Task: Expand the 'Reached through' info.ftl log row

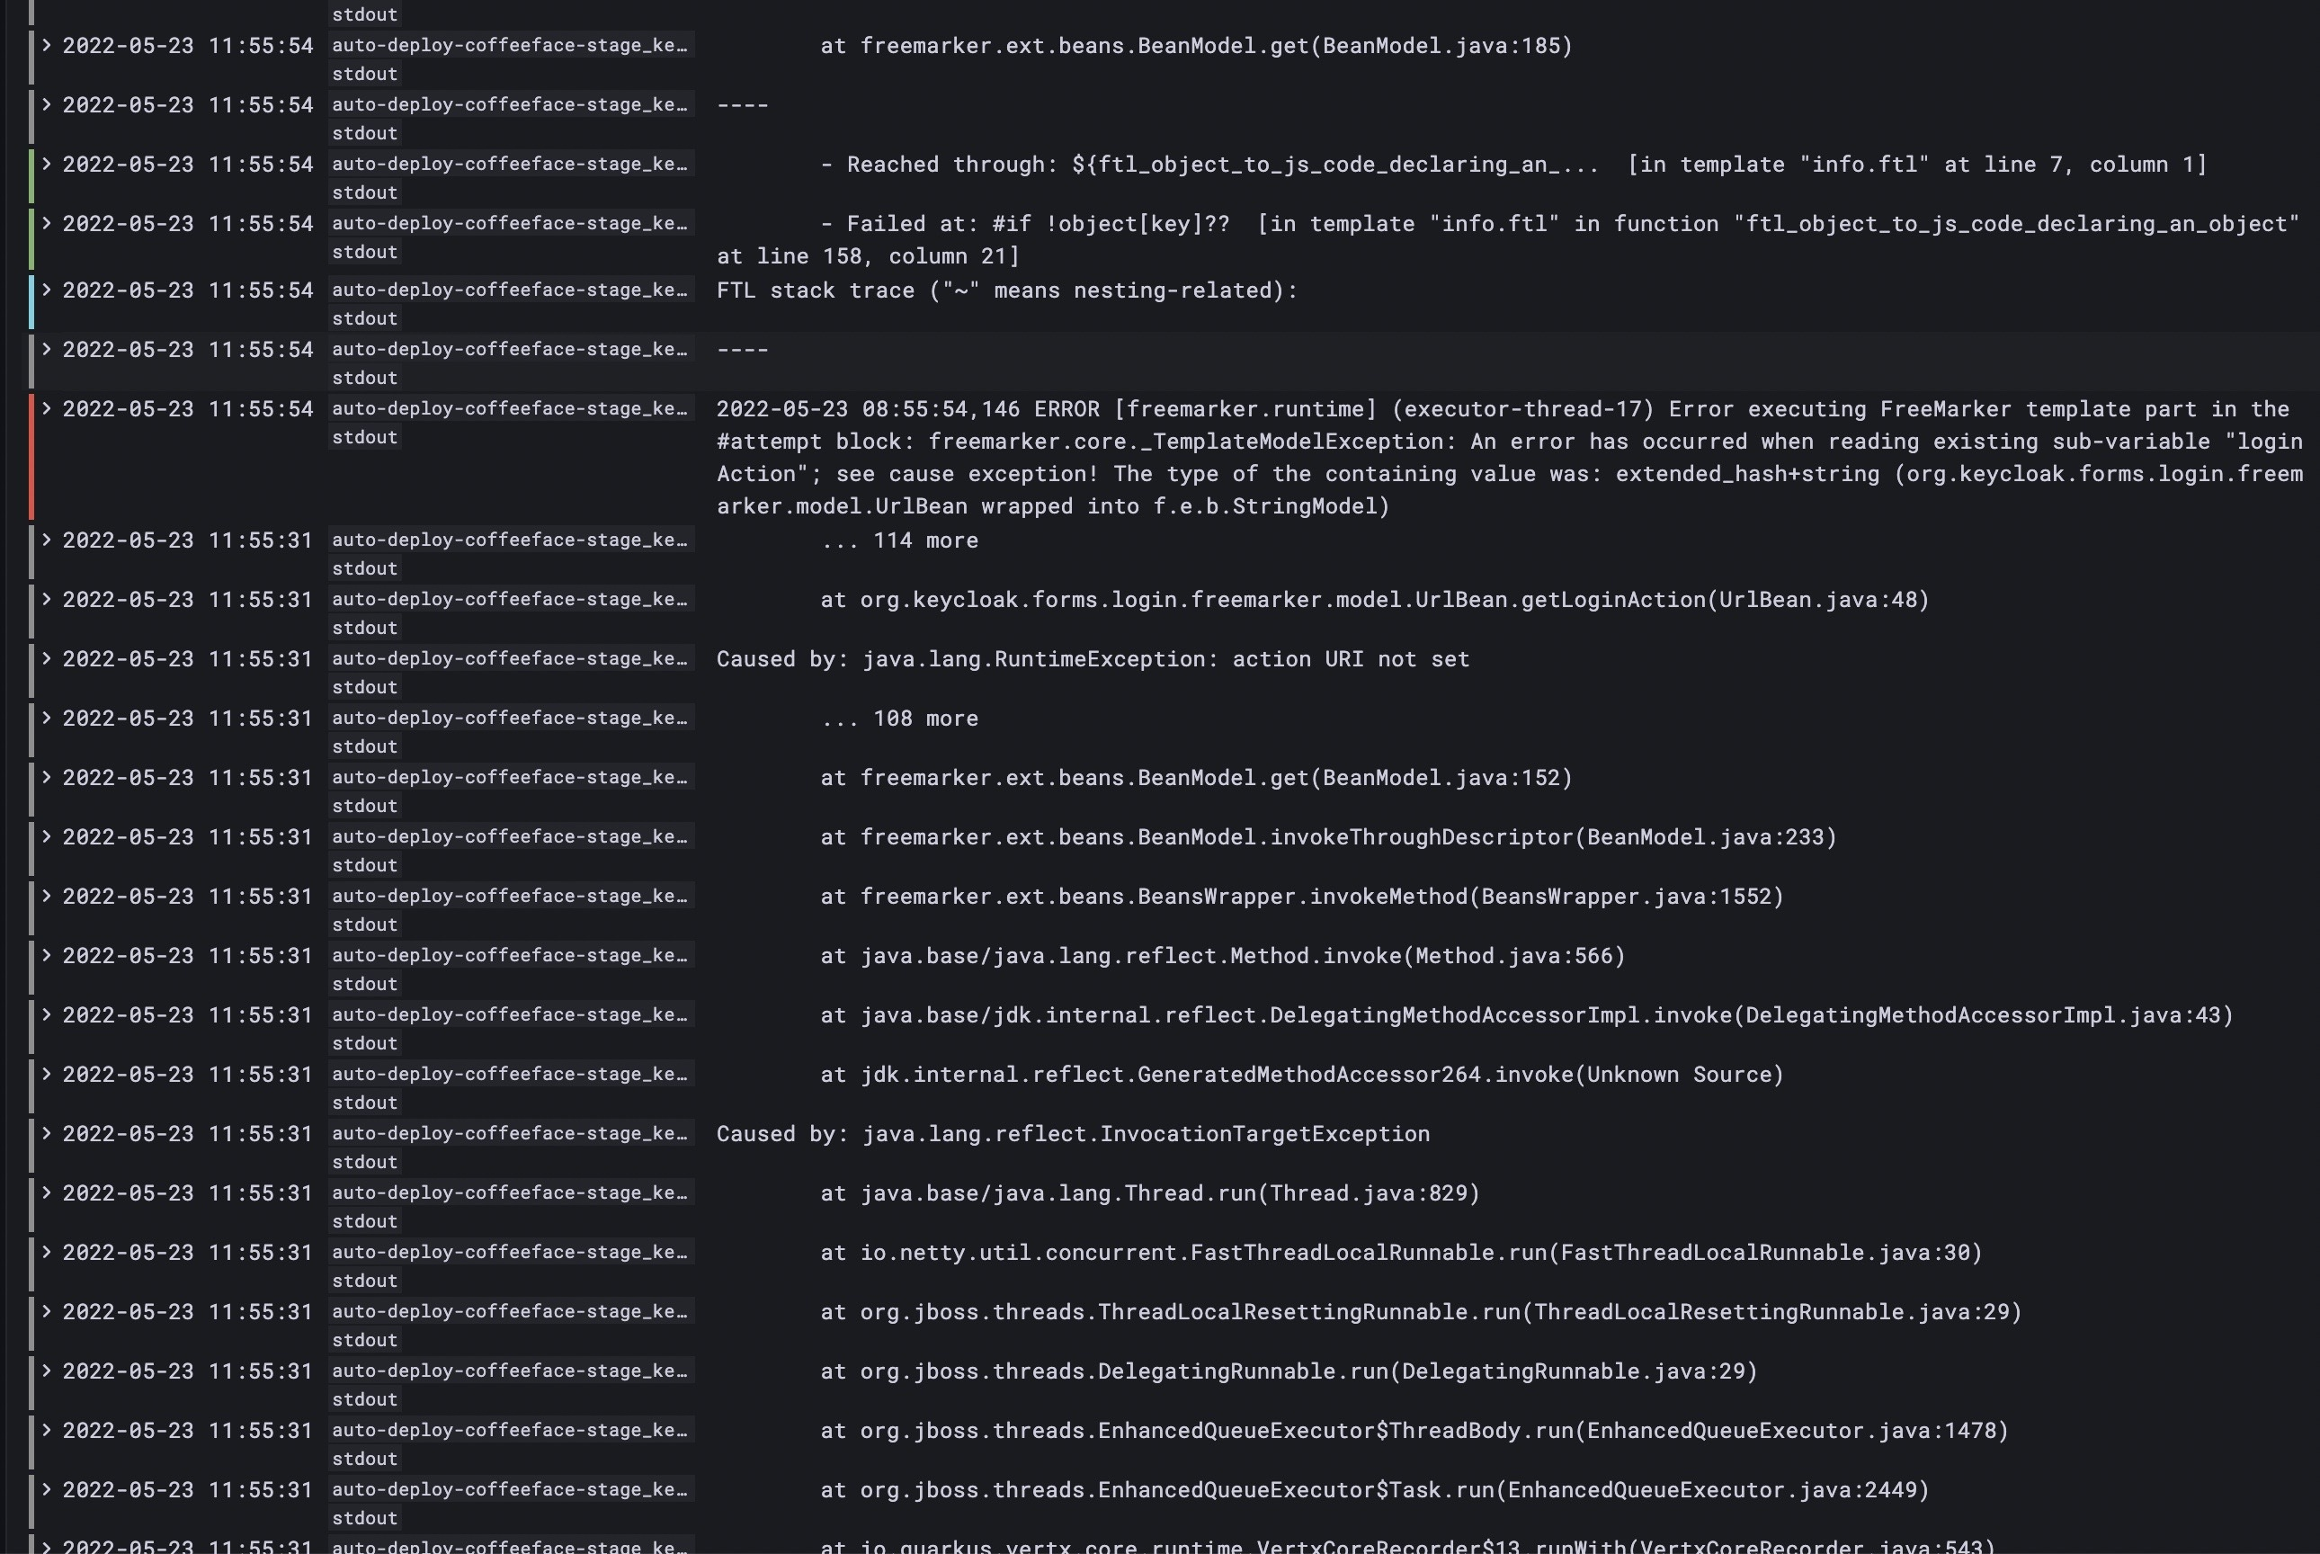Action: [47, 164]
